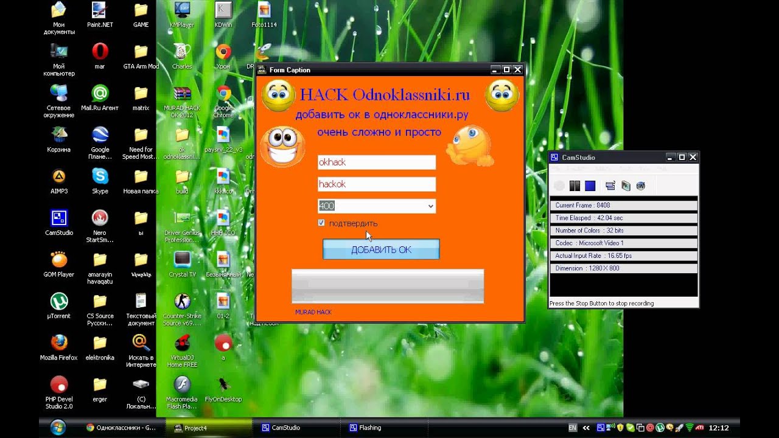The height and width of the screenshot is (438, 779).
Task: Click the 12:12 taskbar clock
Action: coord(719,428)
